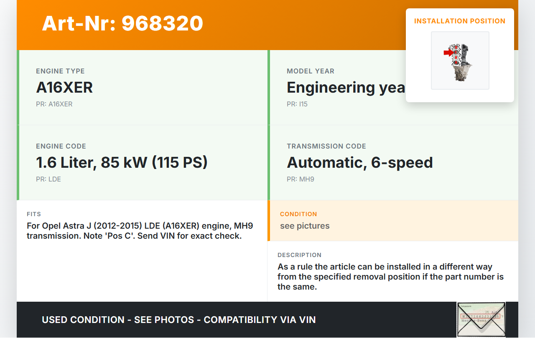The image size is (535, 338).
Task: Click the orange 'CONDITION' label
Action: (298, 214)
